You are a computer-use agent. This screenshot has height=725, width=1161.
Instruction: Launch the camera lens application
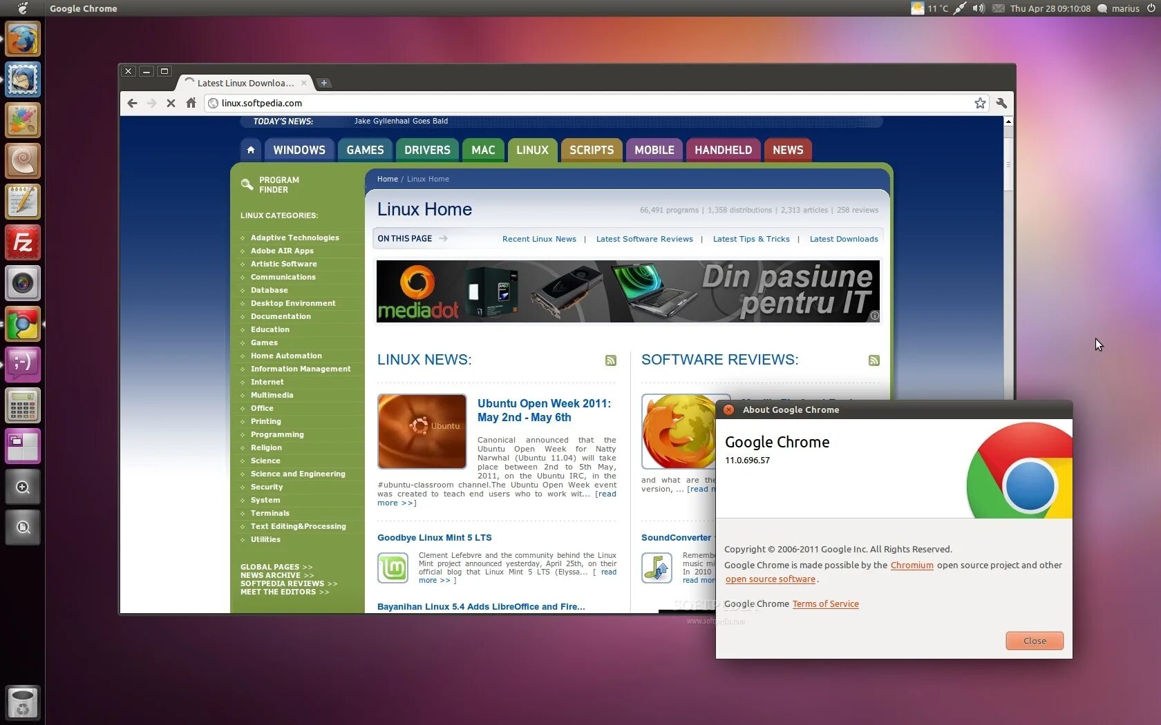coord(23,283)
